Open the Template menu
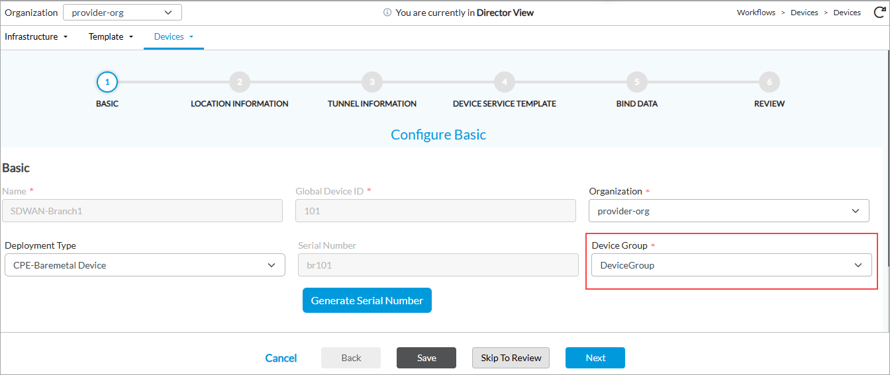 click(x=111, y=37)
